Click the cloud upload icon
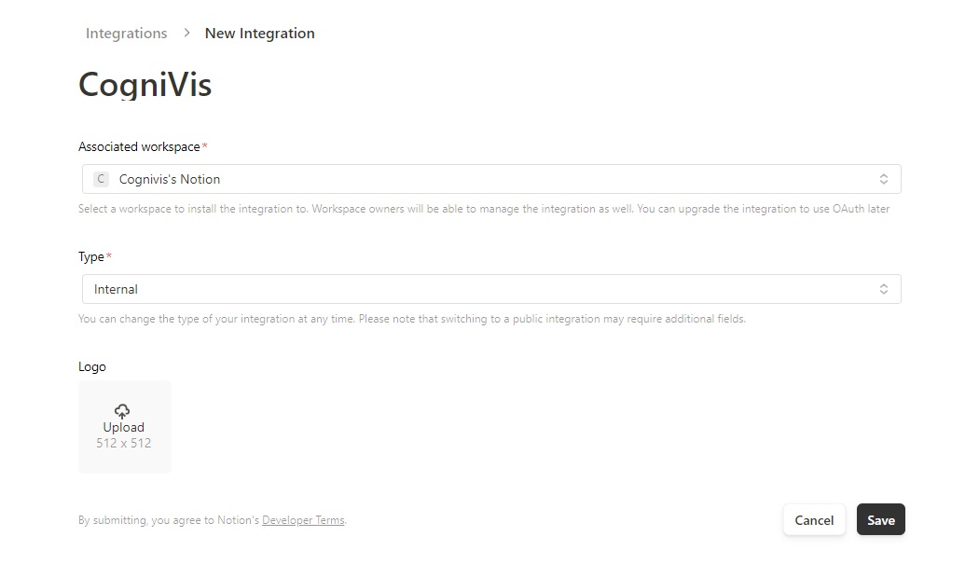 (122, 411)
